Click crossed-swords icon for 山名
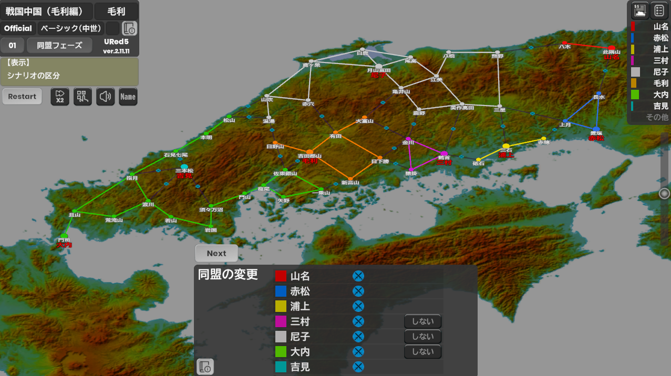The height and width of the screenshot is (376, 671). pos(358,276)
